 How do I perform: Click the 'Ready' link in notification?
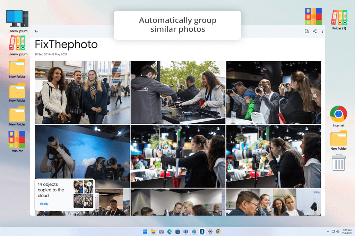[x=44, y=204]
